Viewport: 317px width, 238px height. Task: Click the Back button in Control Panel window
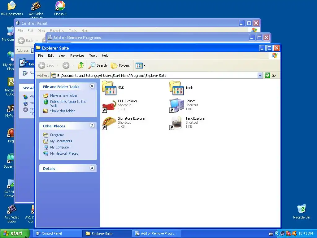coord(25,41)
